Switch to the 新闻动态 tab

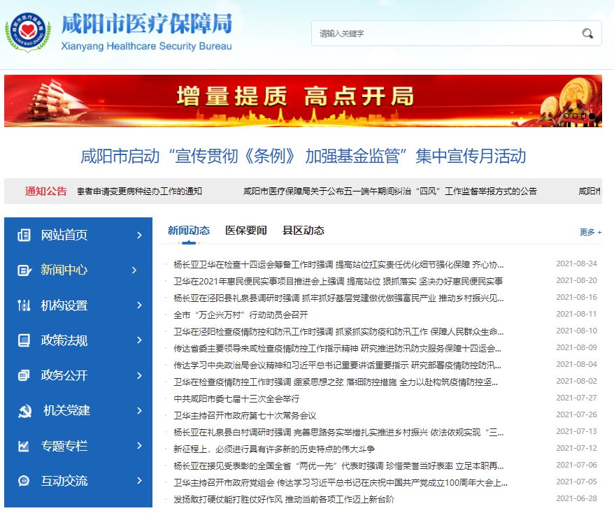[x=189, y=231]
